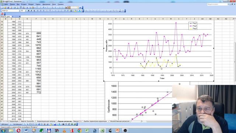The height and width of the screenshot is (133, 236).
Task: Click the Paste icon
Action: [33, 7]
